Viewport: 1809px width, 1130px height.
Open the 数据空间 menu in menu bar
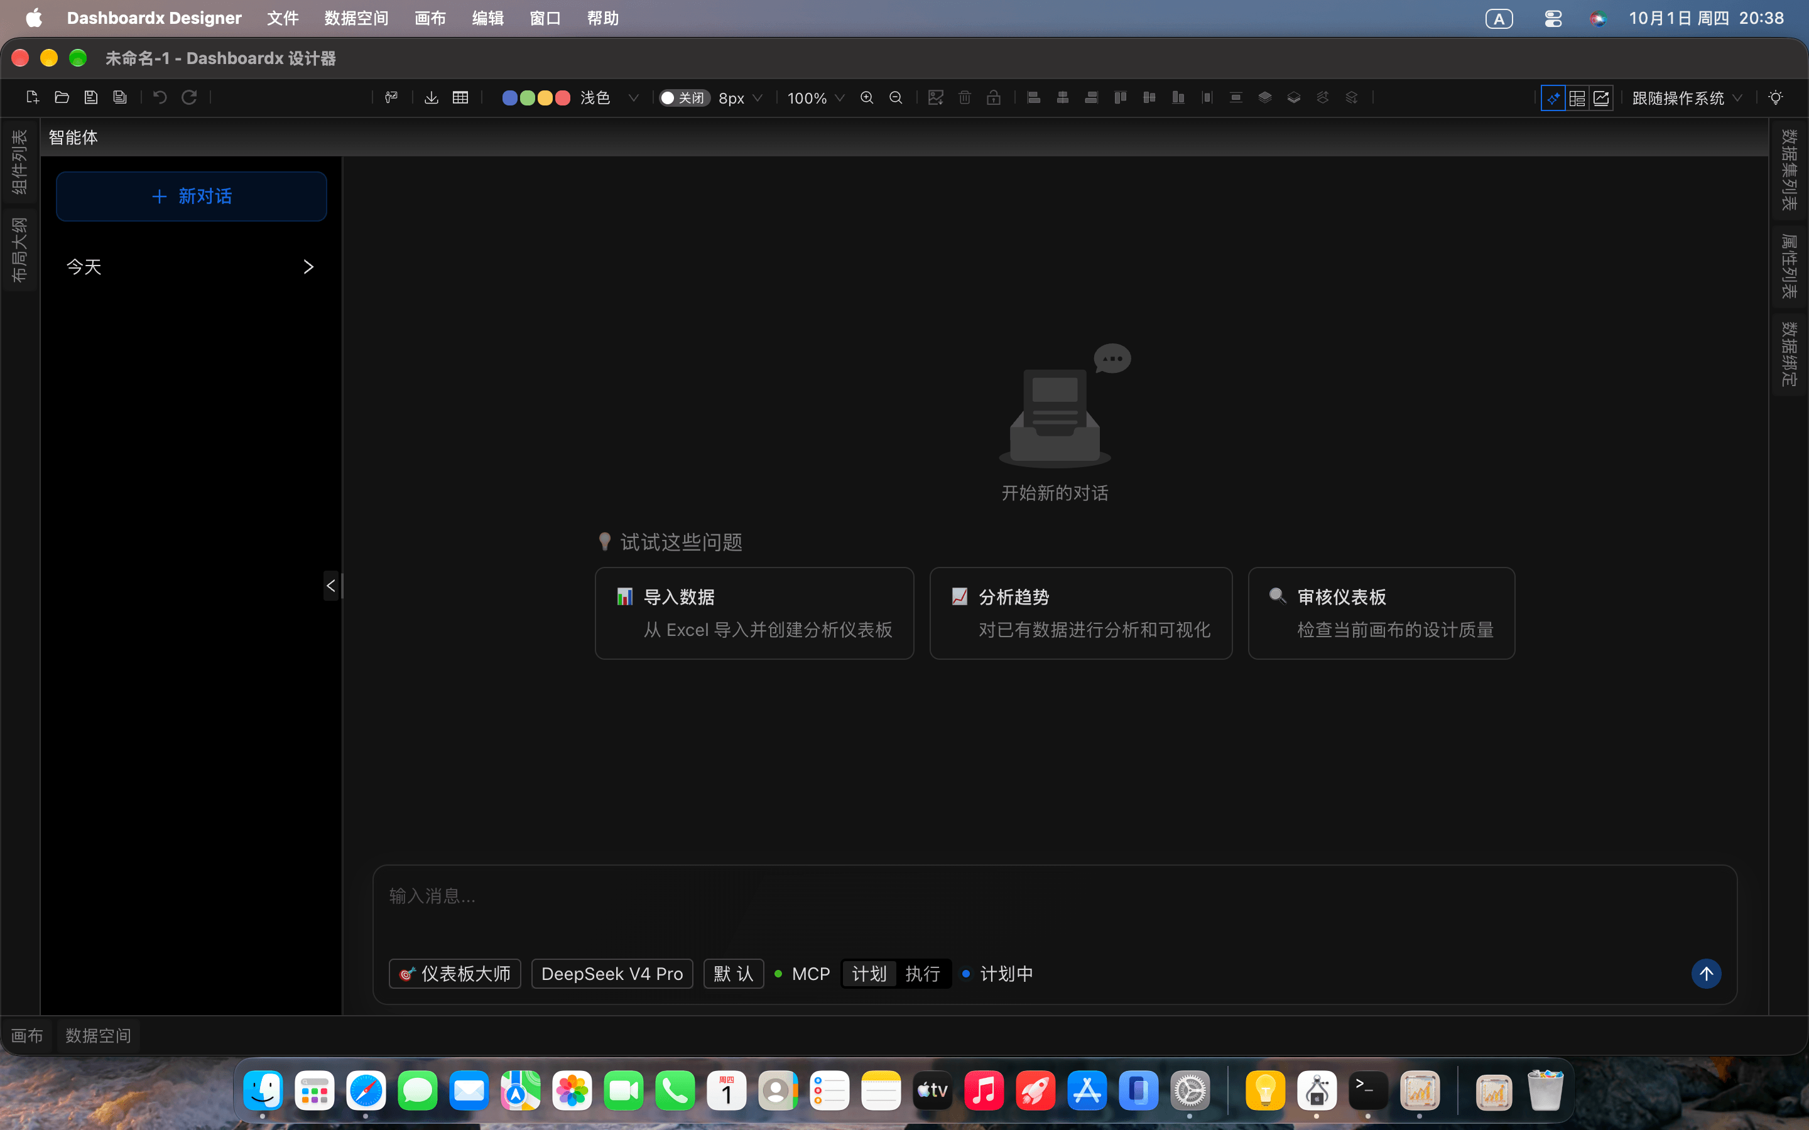click(357, 18)
